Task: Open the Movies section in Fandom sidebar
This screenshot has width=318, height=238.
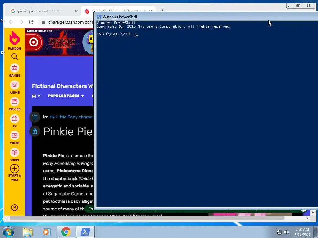Action: pyautogui.click(x=15, y=104)
